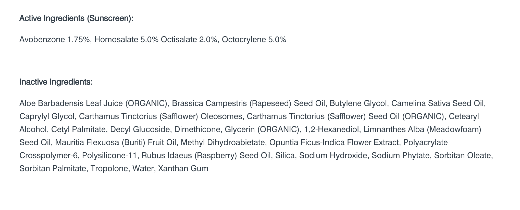This screenshot has height=210, width=520.
Task: Click the Inactive Ingredients heading
Action: coord(56,82)
